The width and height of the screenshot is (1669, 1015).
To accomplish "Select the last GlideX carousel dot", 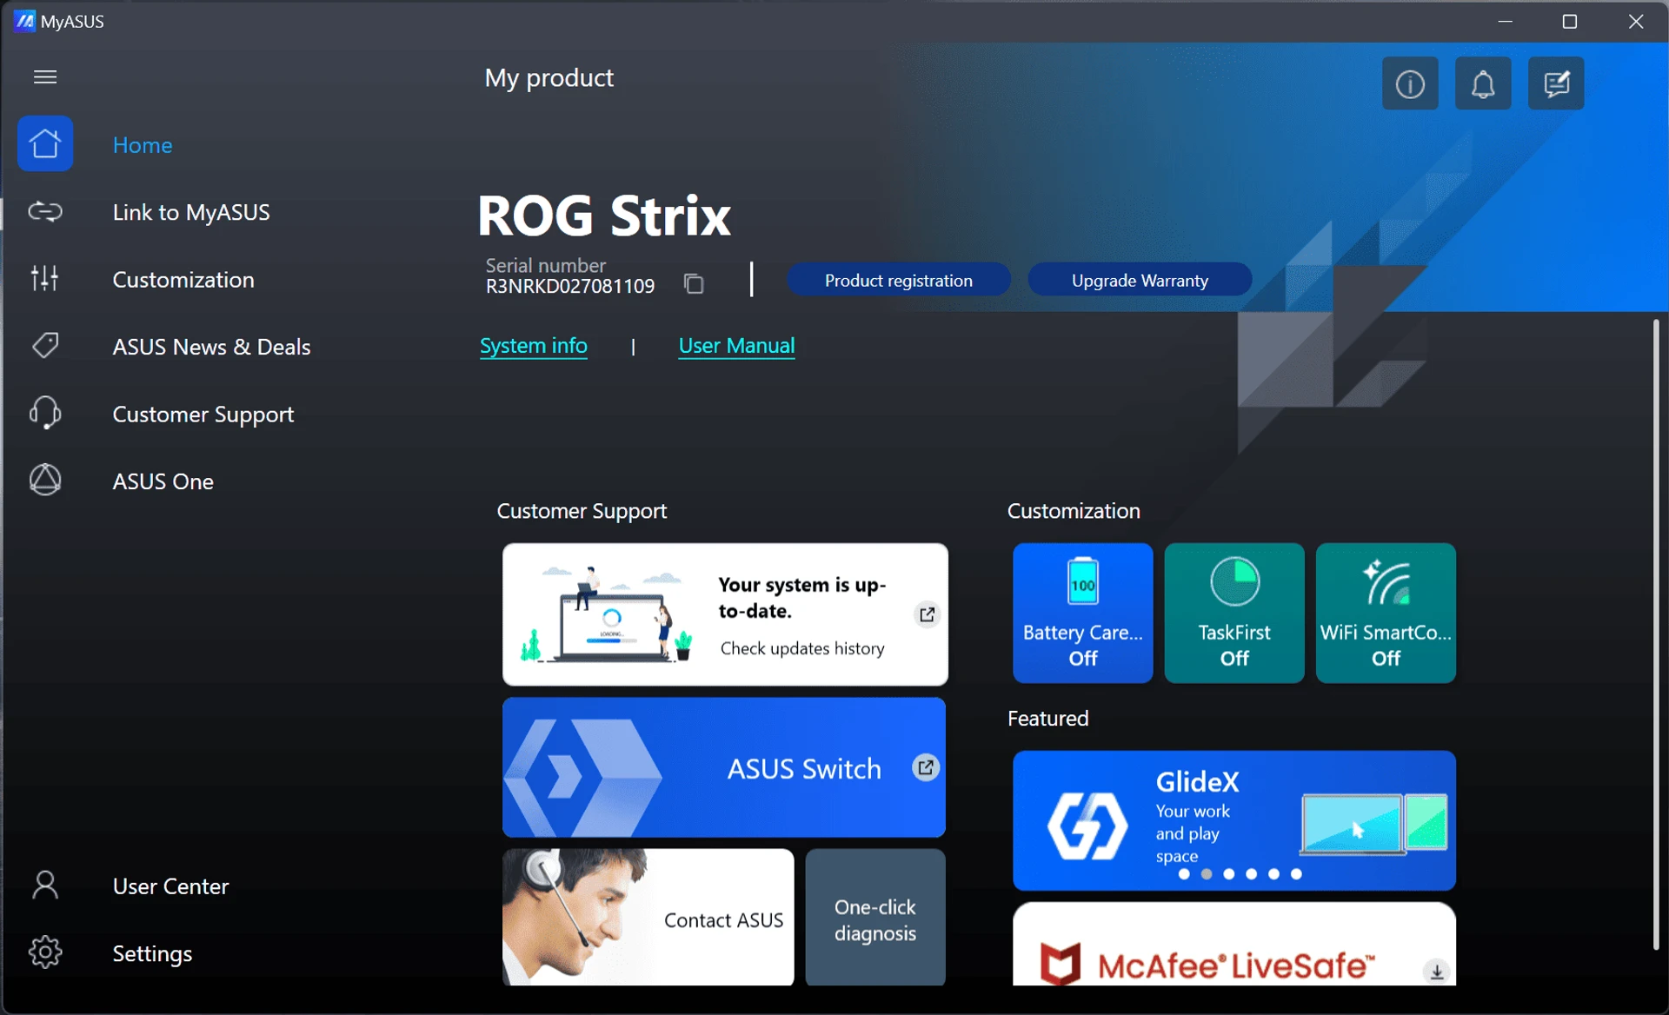I will 1296,874.
